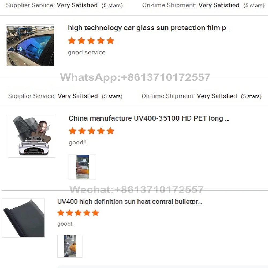This screenshot has height=268, width=268.
Task: Click the 'good service' review comment text
Action: coord(87,53)
